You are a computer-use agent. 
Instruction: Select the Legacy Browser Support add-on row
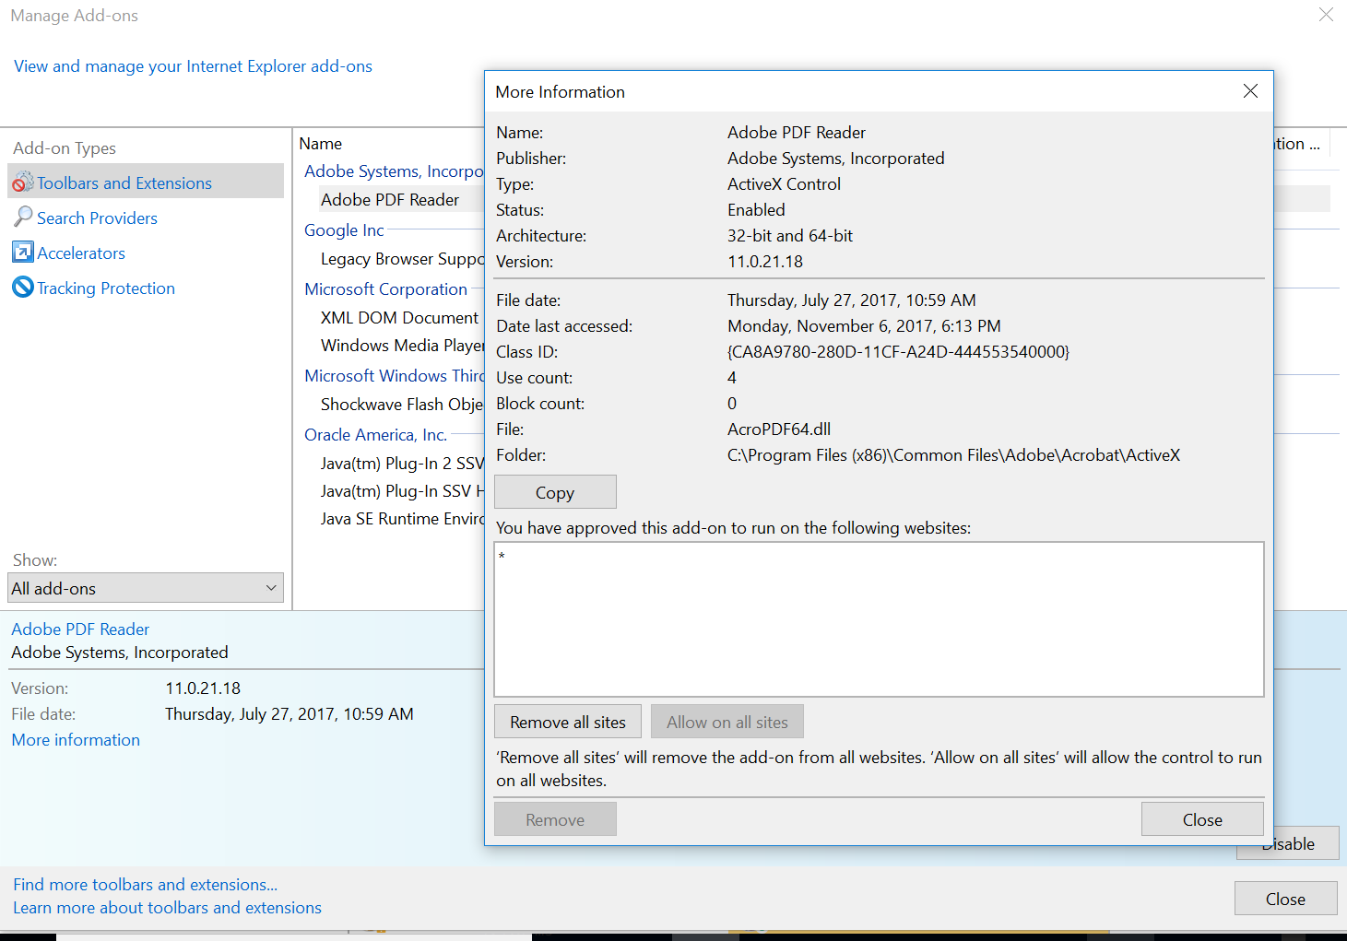pos(402,259)
